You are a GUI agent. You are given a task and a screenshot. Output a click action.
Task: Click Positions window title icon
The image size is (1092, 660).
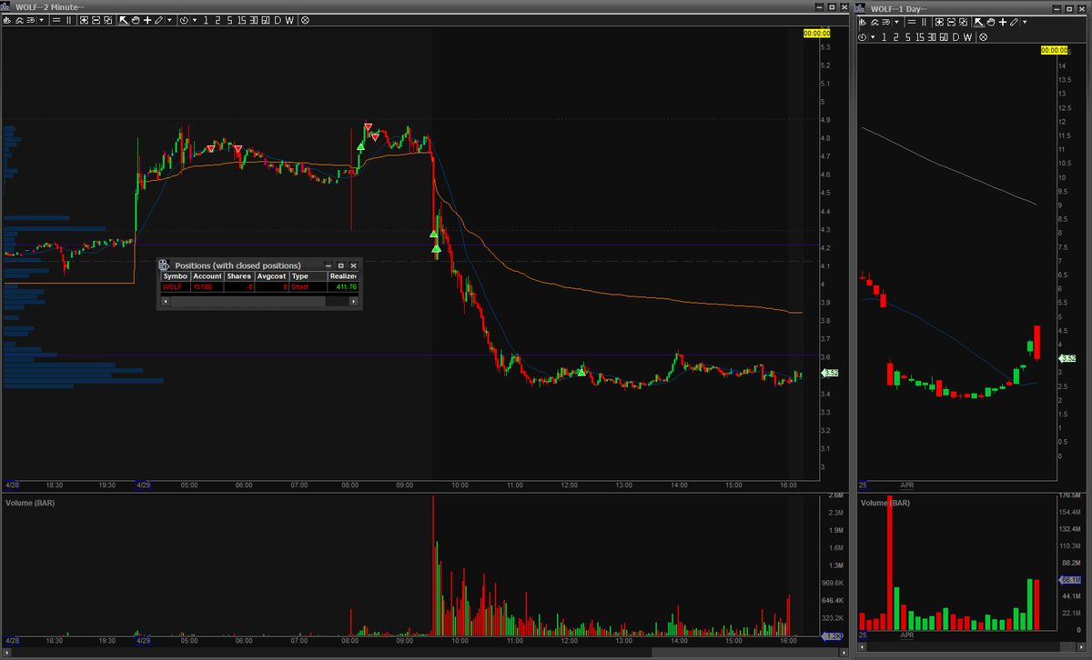(165, 265)
